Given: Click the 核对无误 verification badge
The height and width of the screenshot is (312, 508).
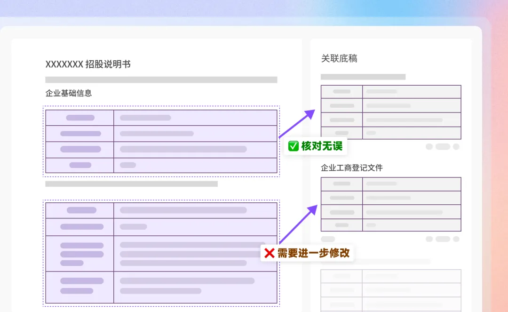Looking at the screenshot, I should (315, 146).
